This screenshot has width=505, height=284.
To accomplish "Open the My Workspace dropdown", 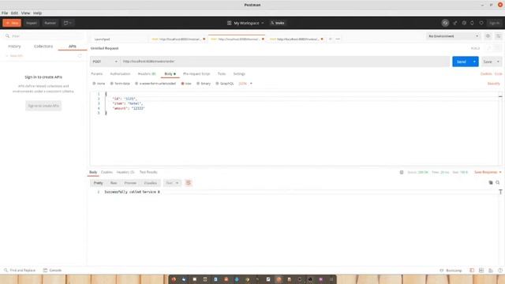I will 245,23.
